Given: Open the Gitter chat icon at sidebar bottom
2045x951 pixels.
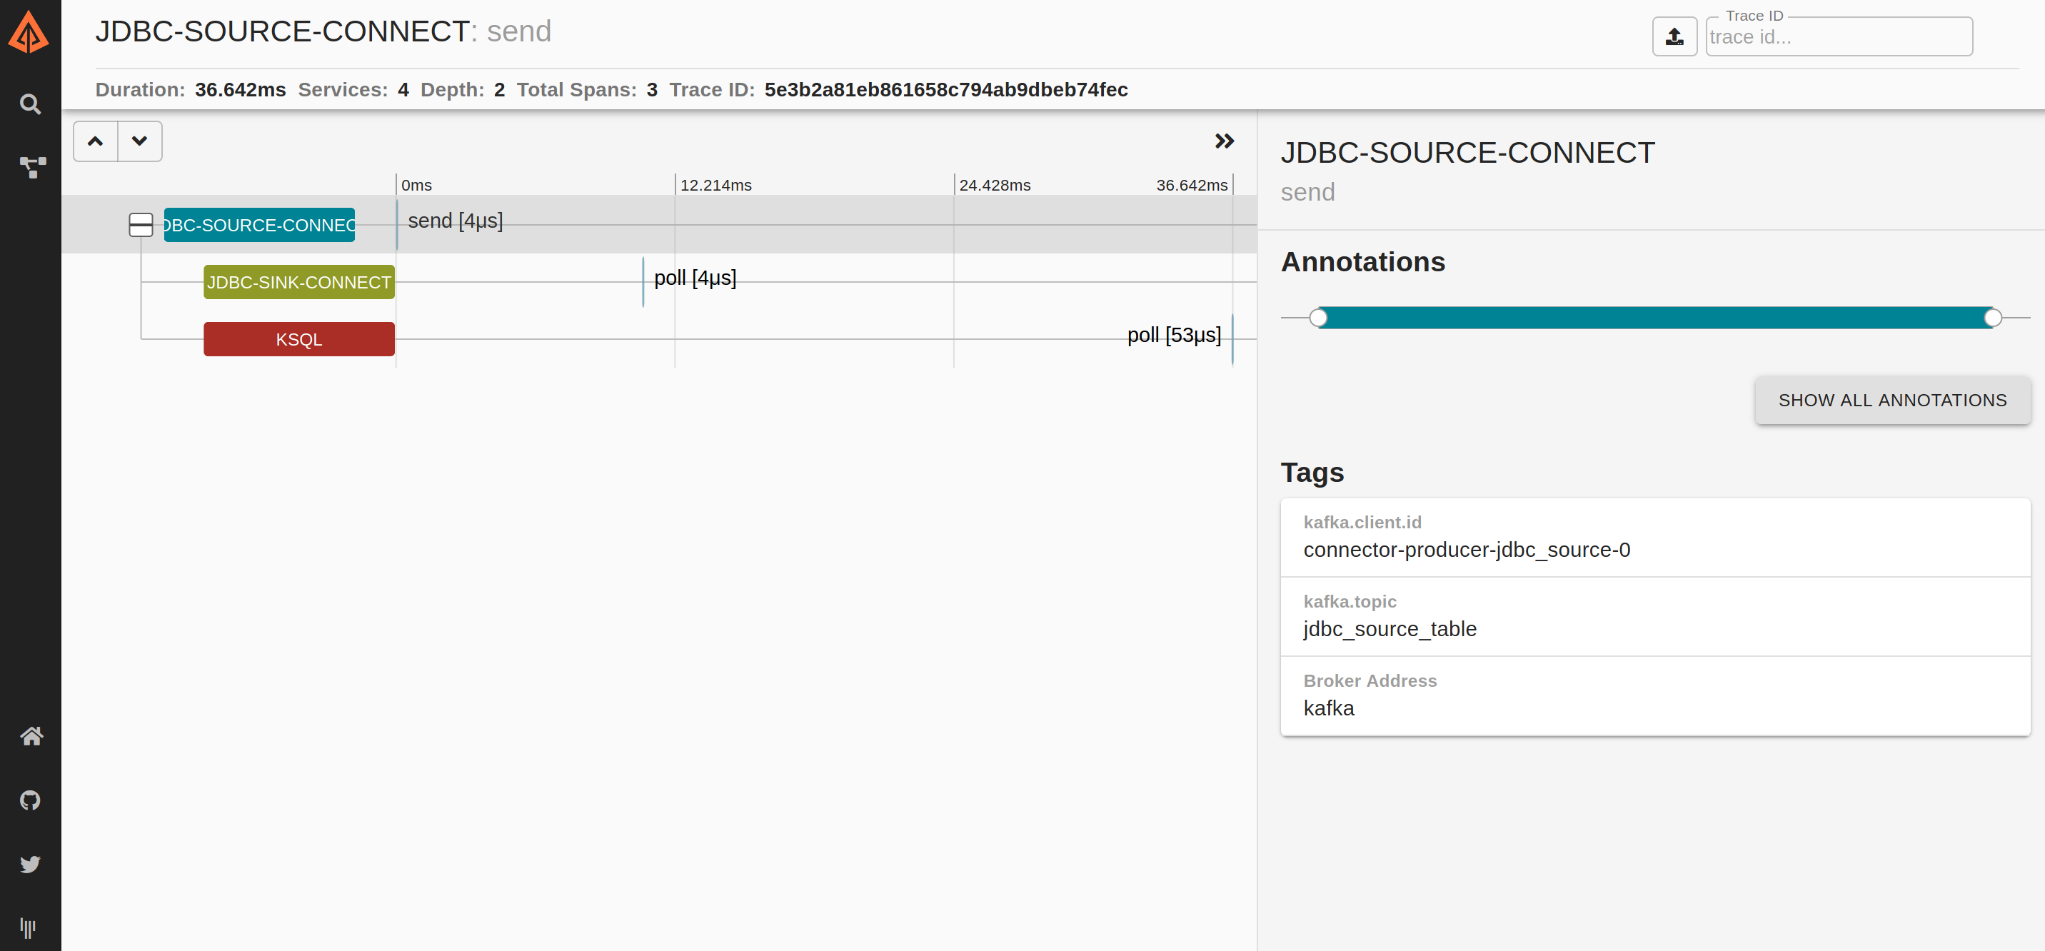Looking at the screenshot, I should point(29,927).
